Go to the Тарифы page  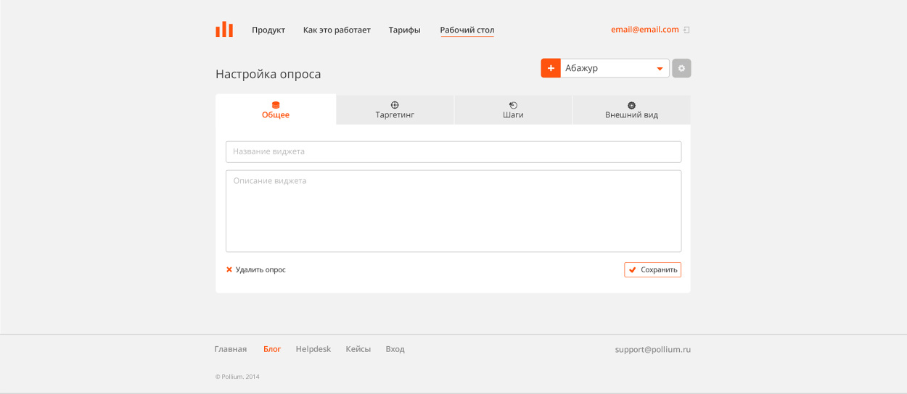click(x=404, y=30)
